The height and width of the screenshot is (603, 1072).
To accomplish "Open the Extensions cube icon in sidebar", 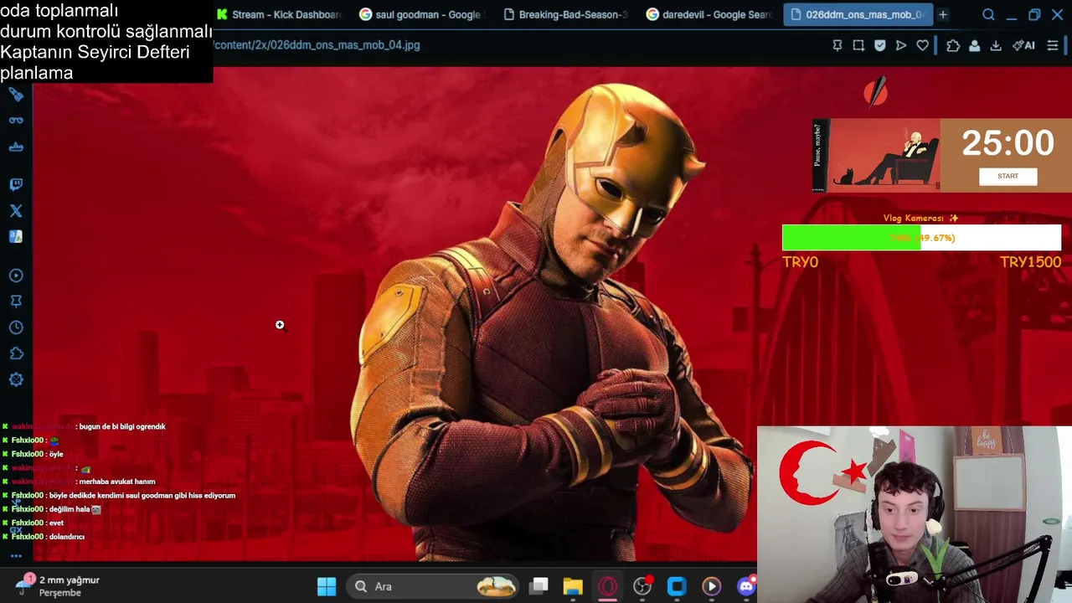I will click(16, 353).
